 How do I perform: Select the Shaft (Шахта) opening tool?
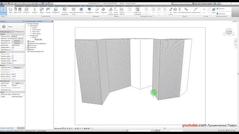click(175, 10)
